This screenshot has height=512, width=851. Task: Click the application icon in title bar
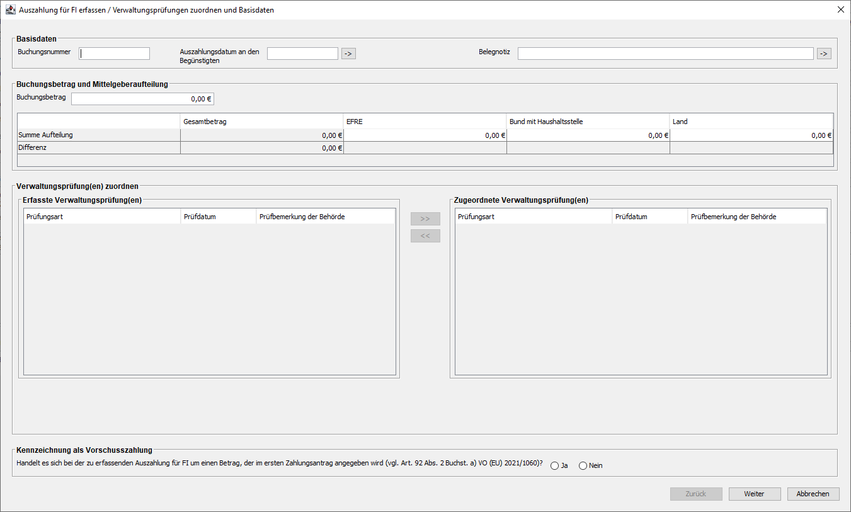[11, 10]
